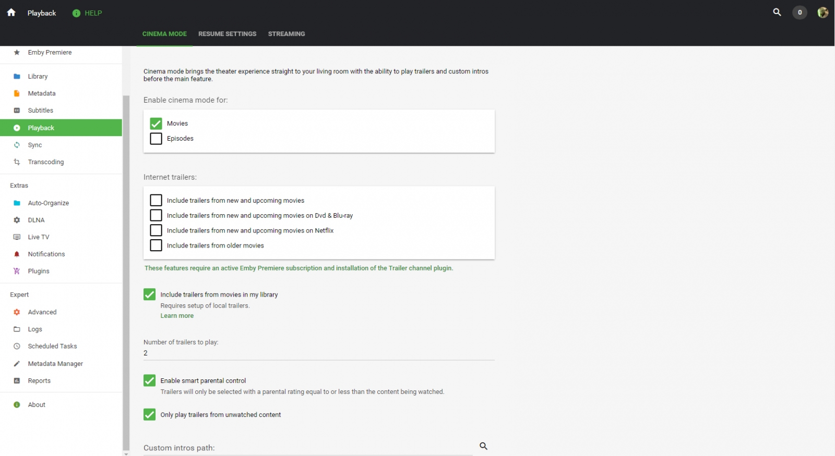Click the 'Internet trailers:' heading
835x456 pixels.
click(x=170, y=177)
